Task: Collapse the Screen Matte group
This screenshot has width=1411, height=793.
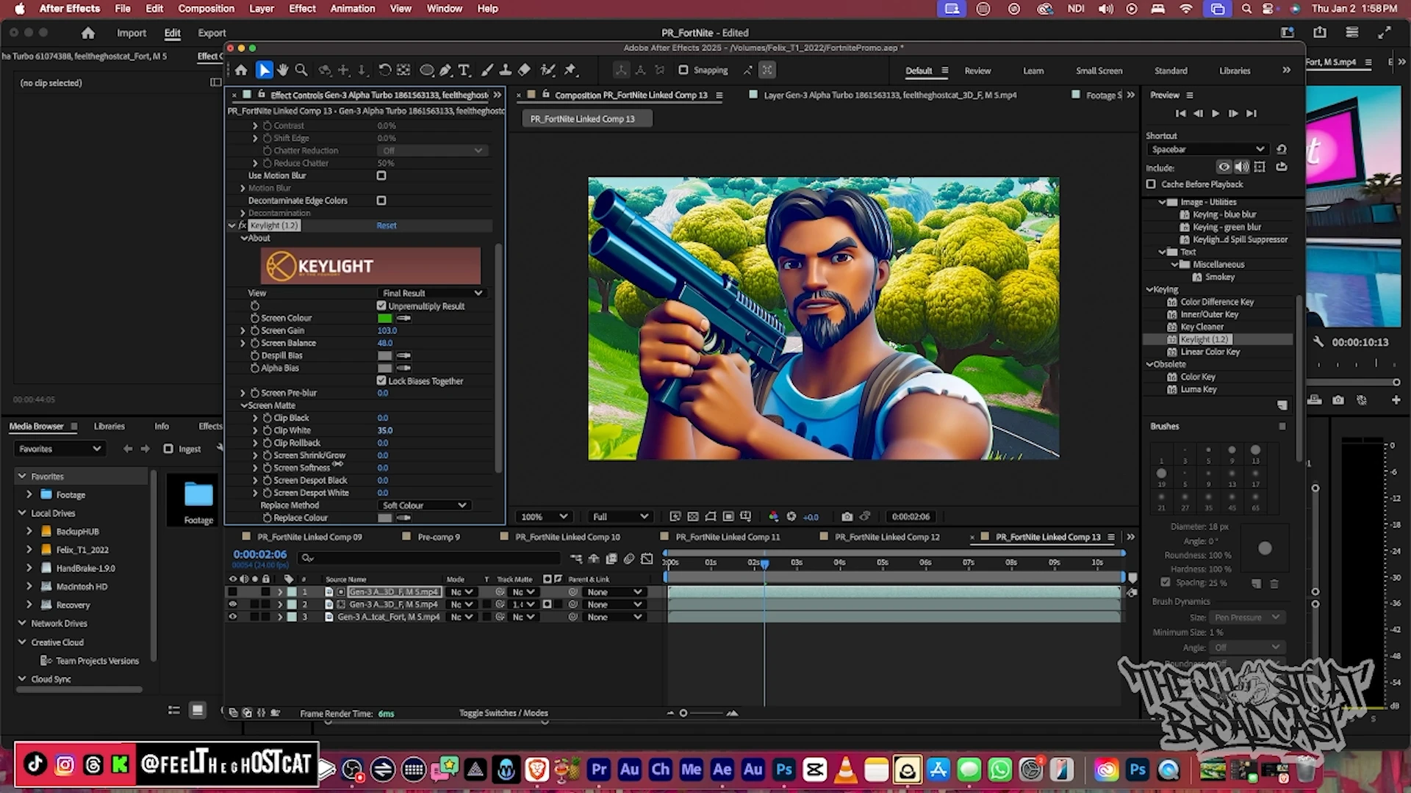Action: [244, 405]
